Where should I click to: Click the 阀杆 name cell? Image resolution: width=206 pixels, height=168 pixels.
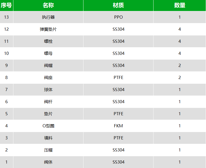click(48, 102)
